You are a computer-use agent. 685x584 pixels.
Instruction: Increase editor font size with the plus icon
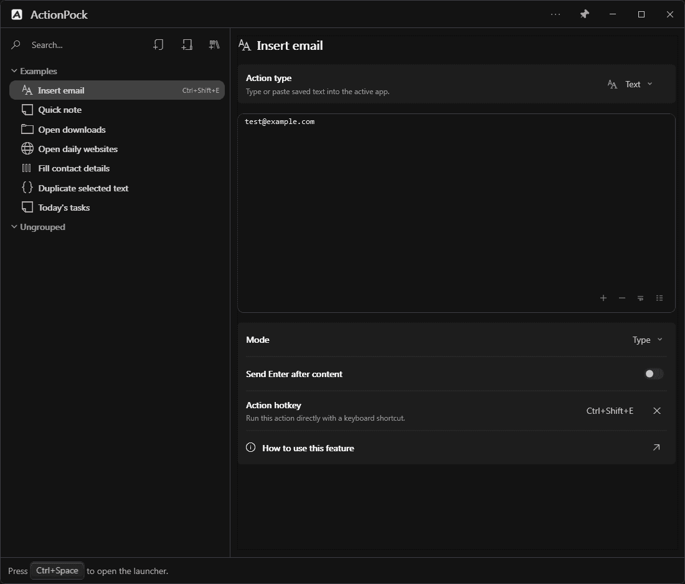(603, 298)
